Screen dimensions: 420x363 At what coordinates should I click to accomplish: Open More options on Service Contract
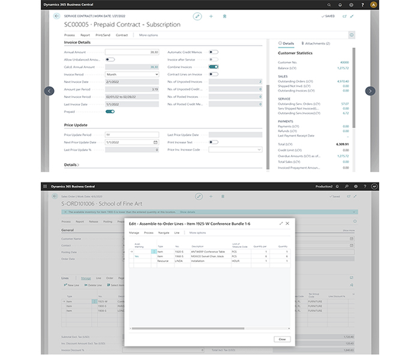[148, 35]
